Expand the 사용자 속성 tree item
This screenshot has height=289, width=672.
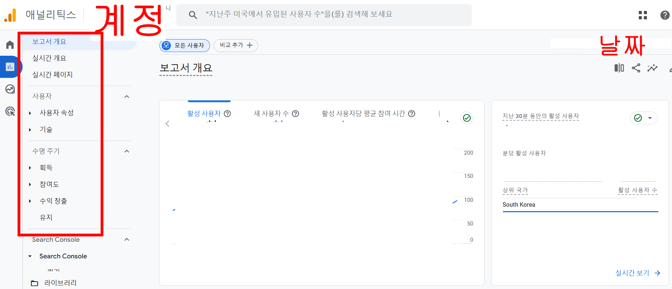tap(30, 113)
